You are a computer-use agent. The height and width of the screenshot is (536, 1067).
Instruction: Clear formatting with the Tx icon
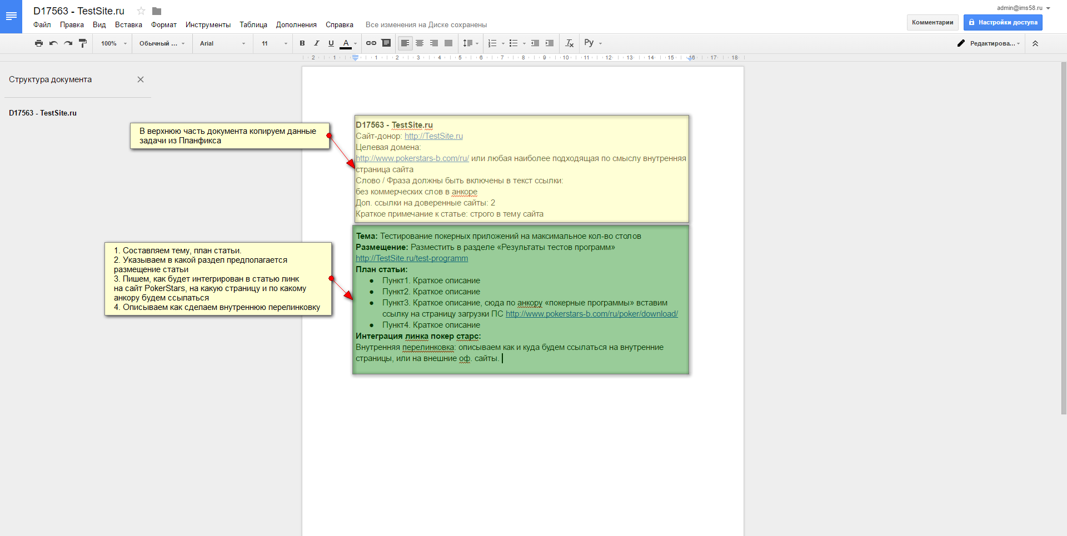coord(569,43)
